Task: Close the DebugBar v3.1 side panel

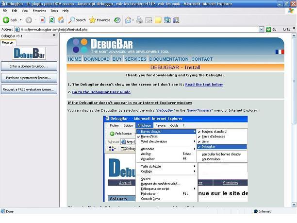Action: point(54,35)
